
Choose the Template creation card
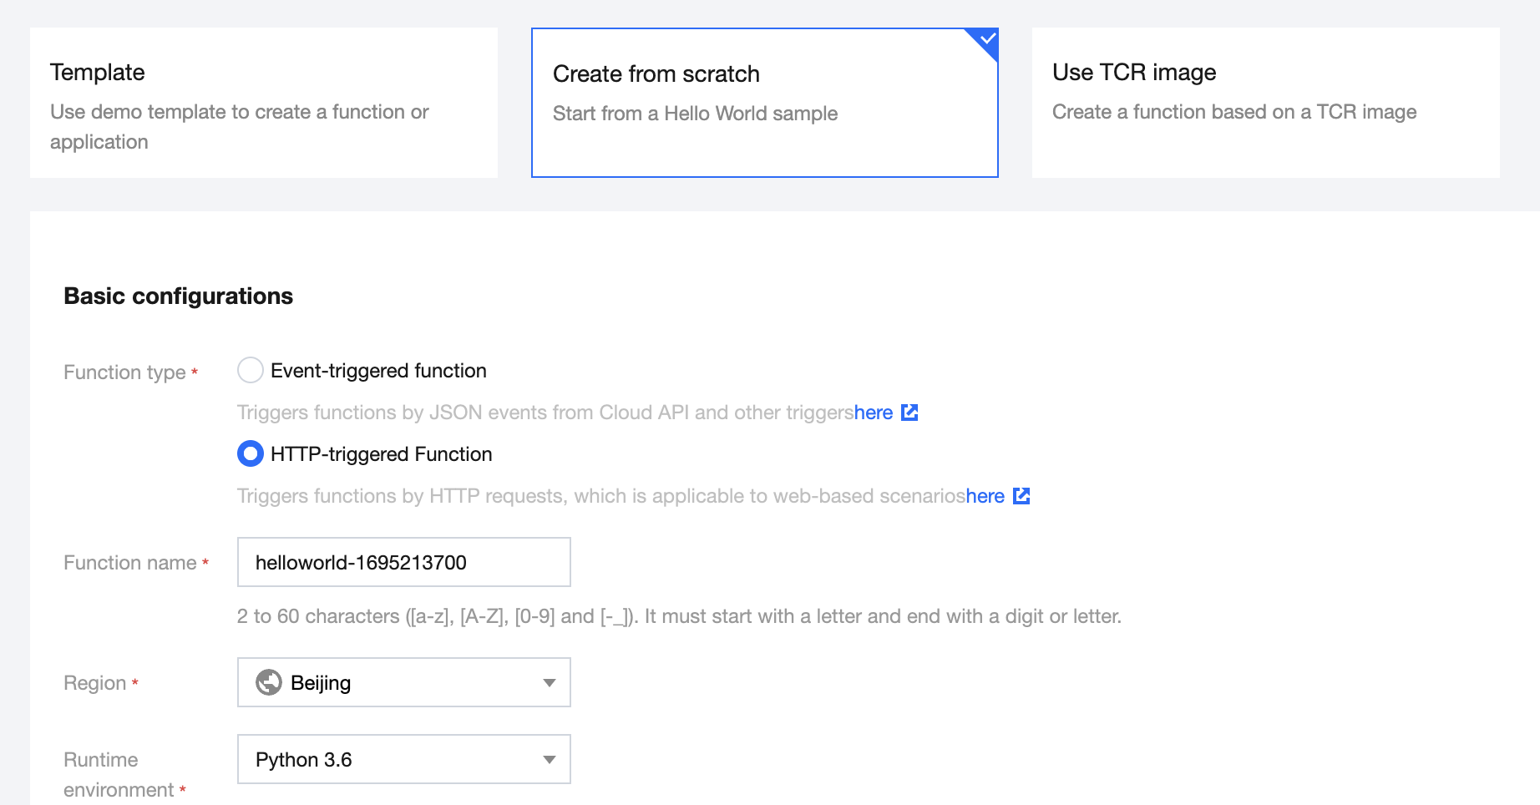(x=264, y=103)
